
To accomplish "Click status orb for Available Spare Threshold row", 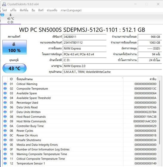I will pos(5,98).
